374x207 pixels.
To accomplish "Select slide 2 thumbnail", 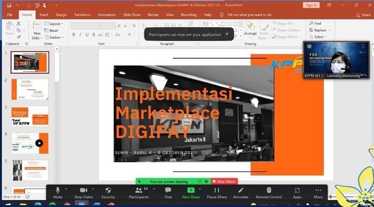I will [30, 89].
